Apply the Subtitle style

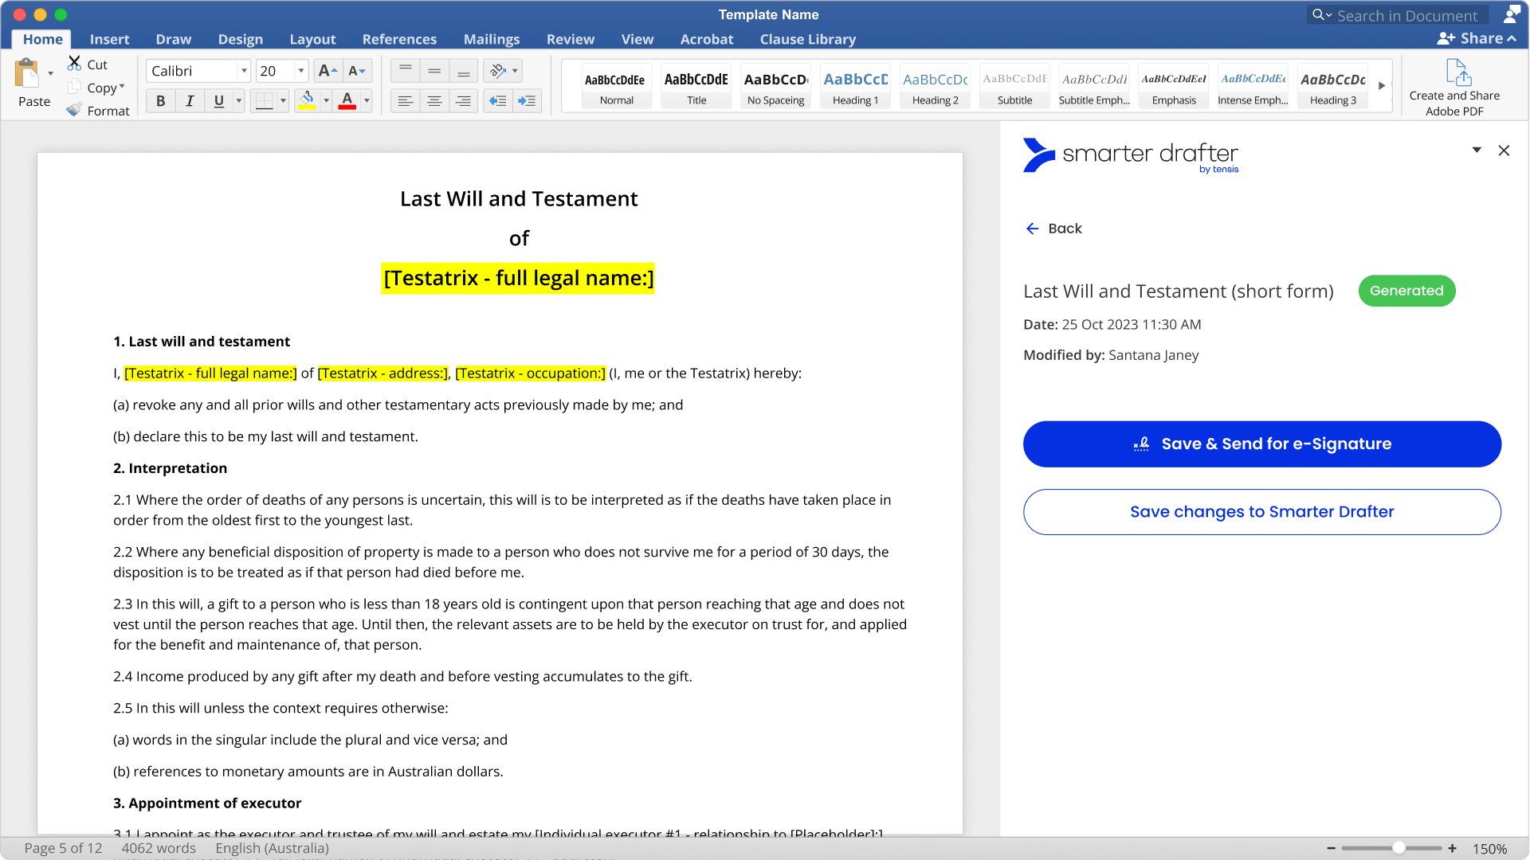coord(1015,87)
